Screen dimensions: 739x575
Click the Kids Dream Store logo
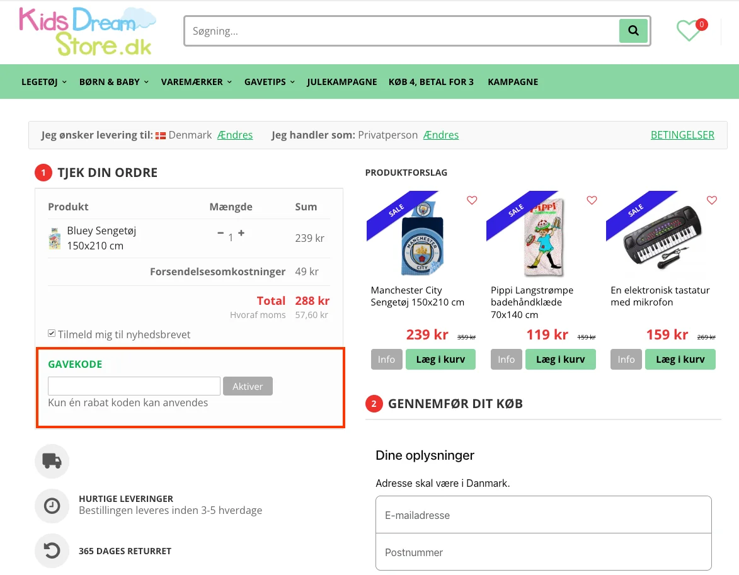(x=87, y=31)
